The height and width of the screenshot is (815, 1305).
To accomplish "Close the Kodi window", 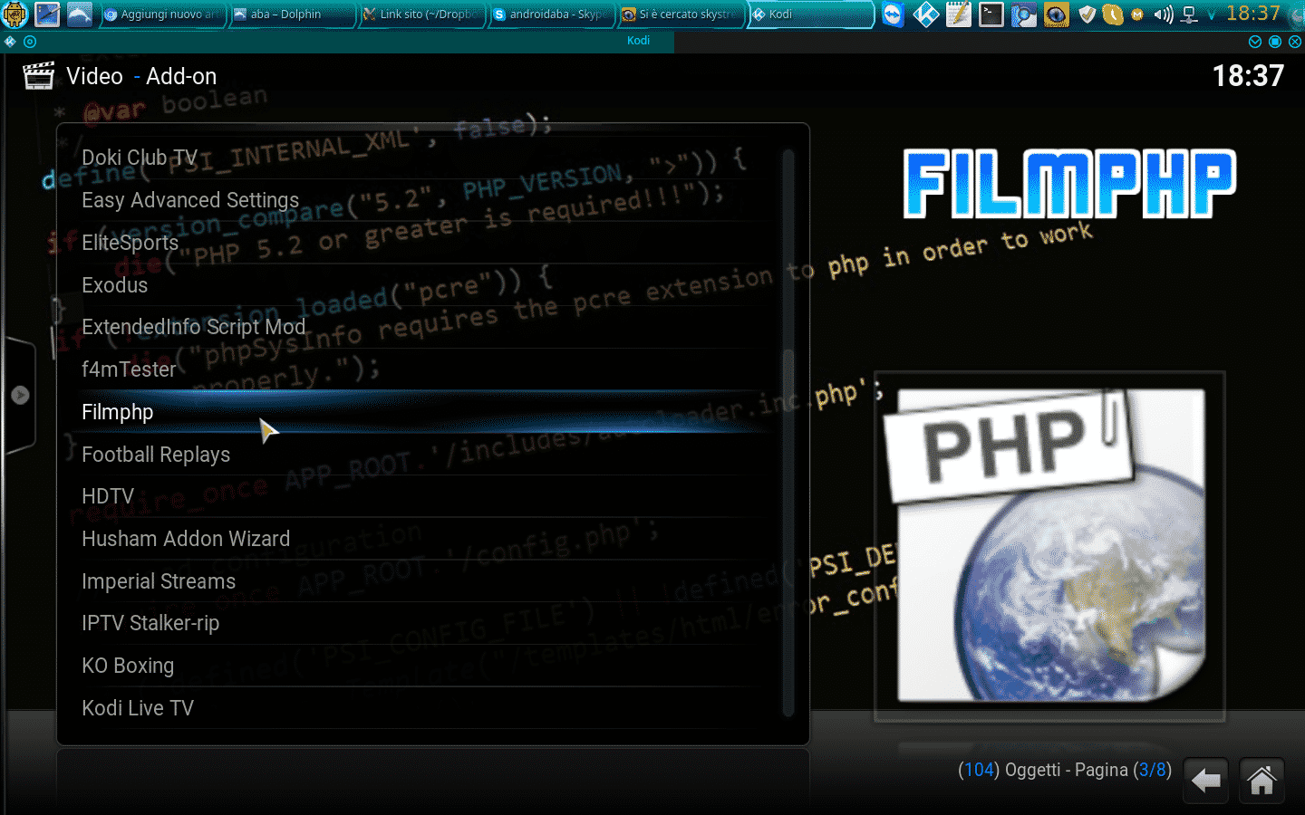I will [x=1295, y=42].
